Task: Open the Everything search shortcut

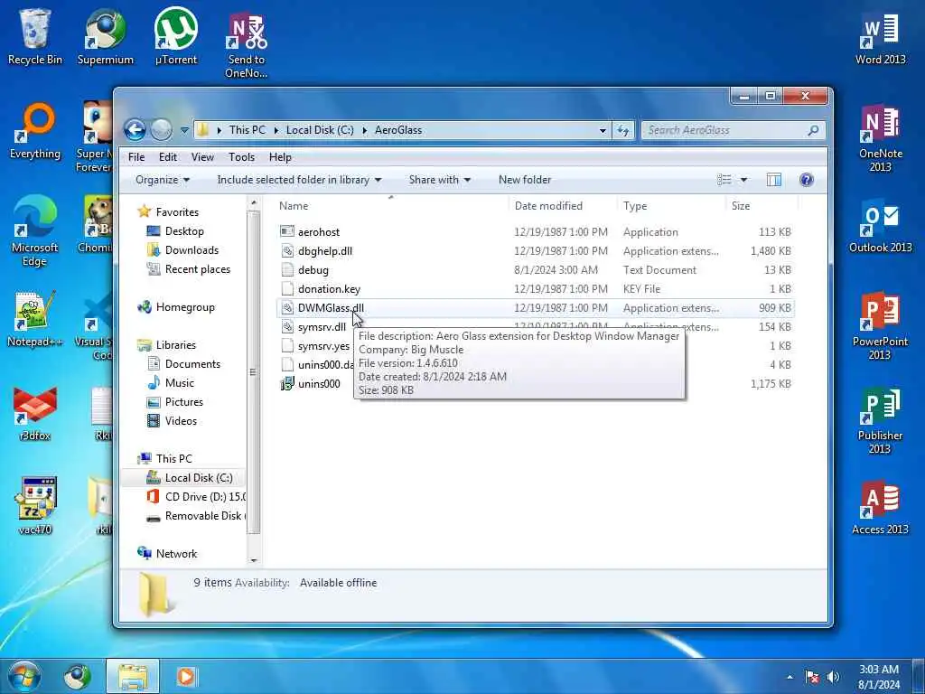Action: click(35, 131)
